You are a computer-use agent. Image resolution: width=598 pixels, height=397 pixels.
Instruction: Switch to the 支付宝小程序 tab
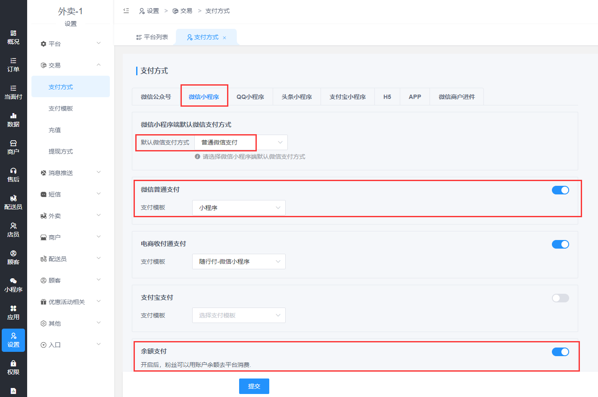click(348, 97)
